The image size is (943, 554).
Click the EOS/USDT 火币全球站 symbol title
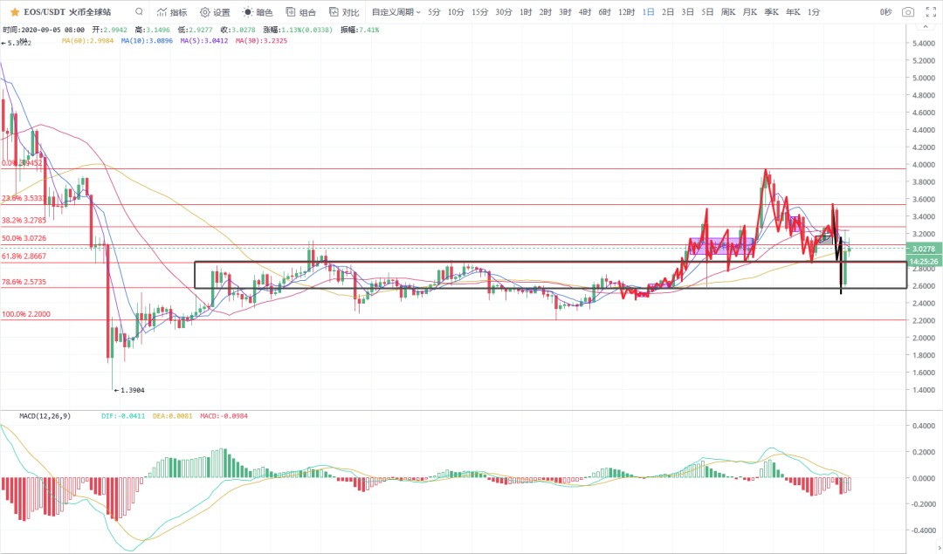[67, 12]
